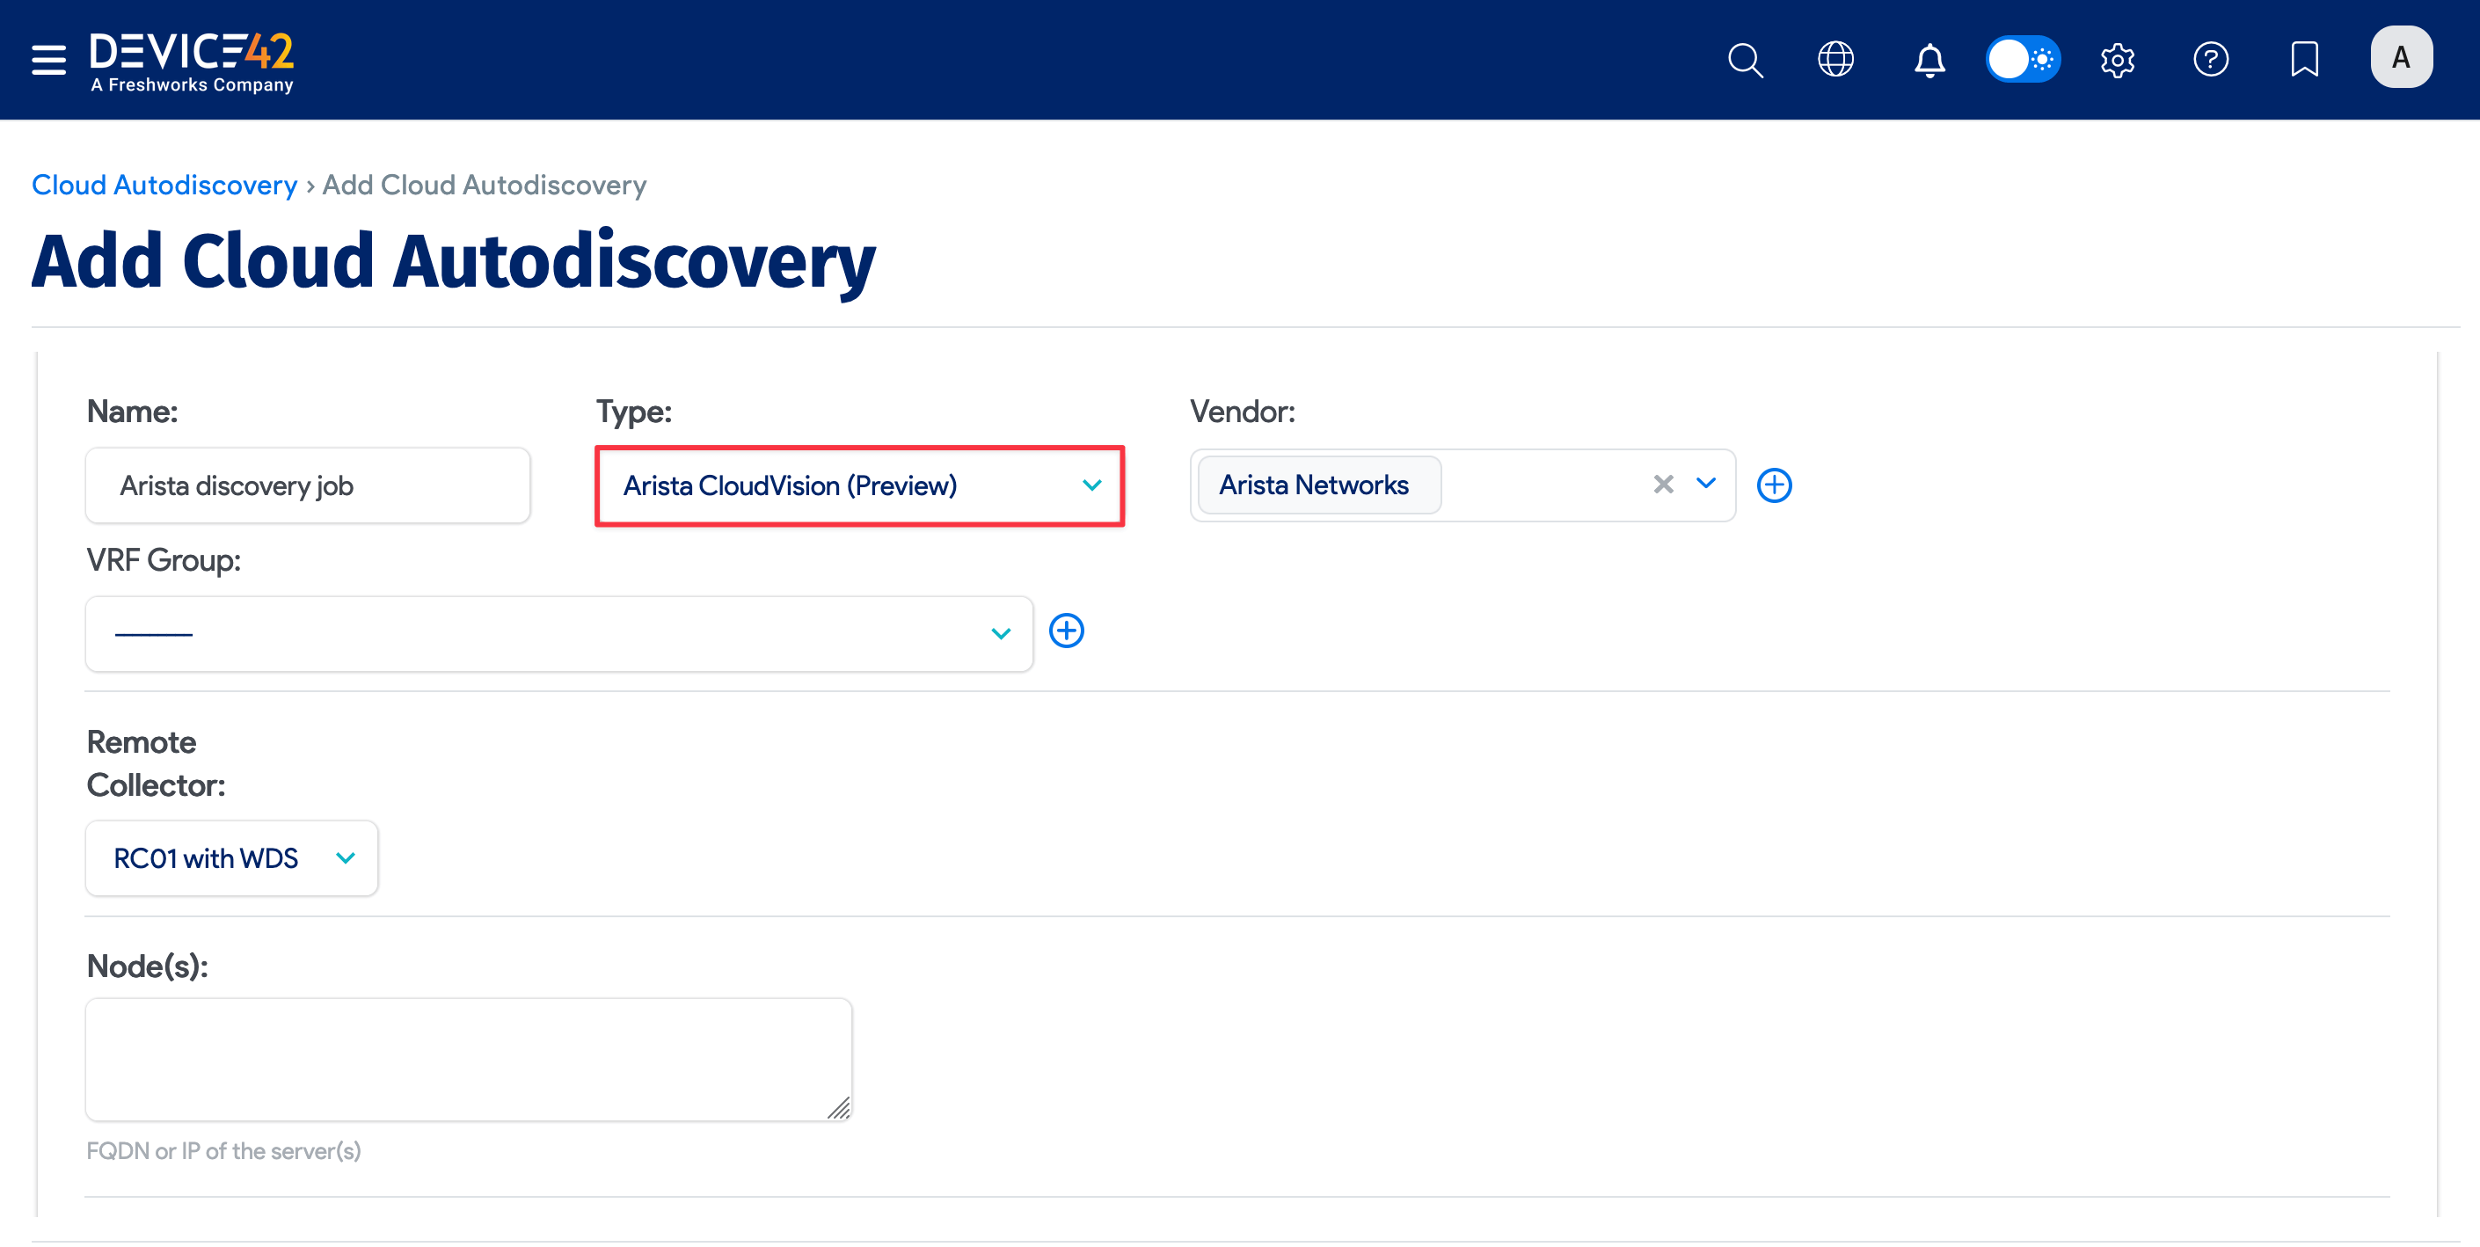Clear the Arista Networks vendor selection
The width and height of the screenshot is (2480, 1247).
[1663, 485]
